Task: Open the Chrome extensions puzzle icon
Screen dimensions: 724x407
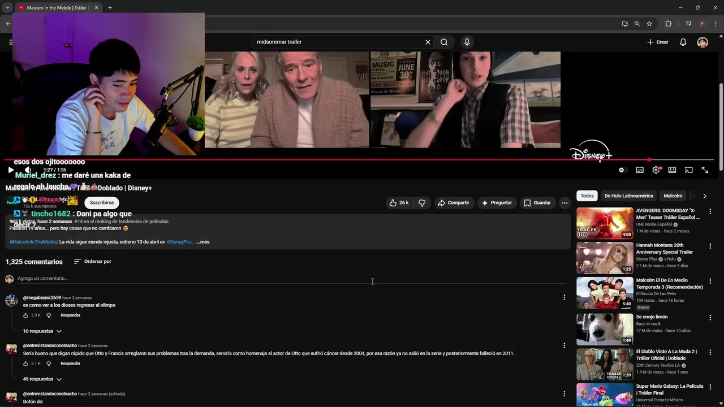Action: [x=668, y=24]
